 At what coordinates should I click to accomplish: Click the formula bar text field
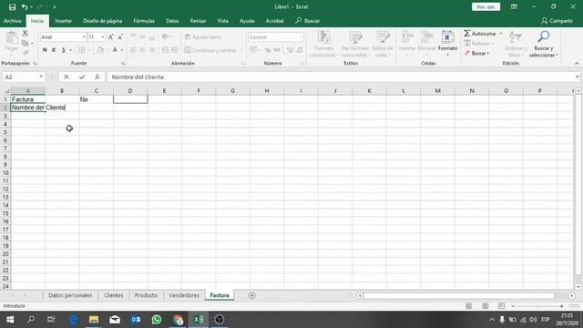point(340,77)
